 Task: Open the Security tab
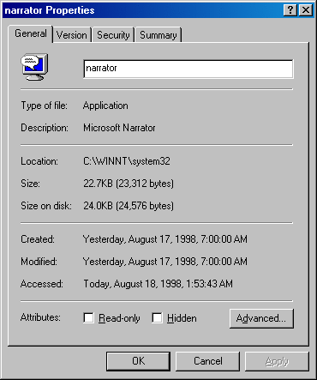click(113, 35)
